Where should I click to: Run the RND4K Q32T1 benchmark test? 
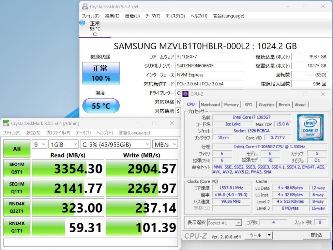pos(17,207)
